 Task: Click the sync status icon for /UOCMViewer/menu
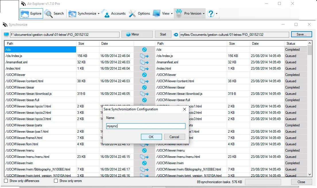[x=144, y=150]
